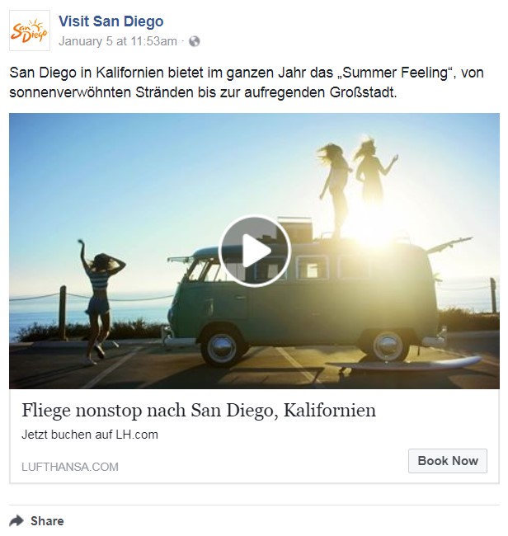Click the van's front wheel in the video
508x536 pixels.
222,348
